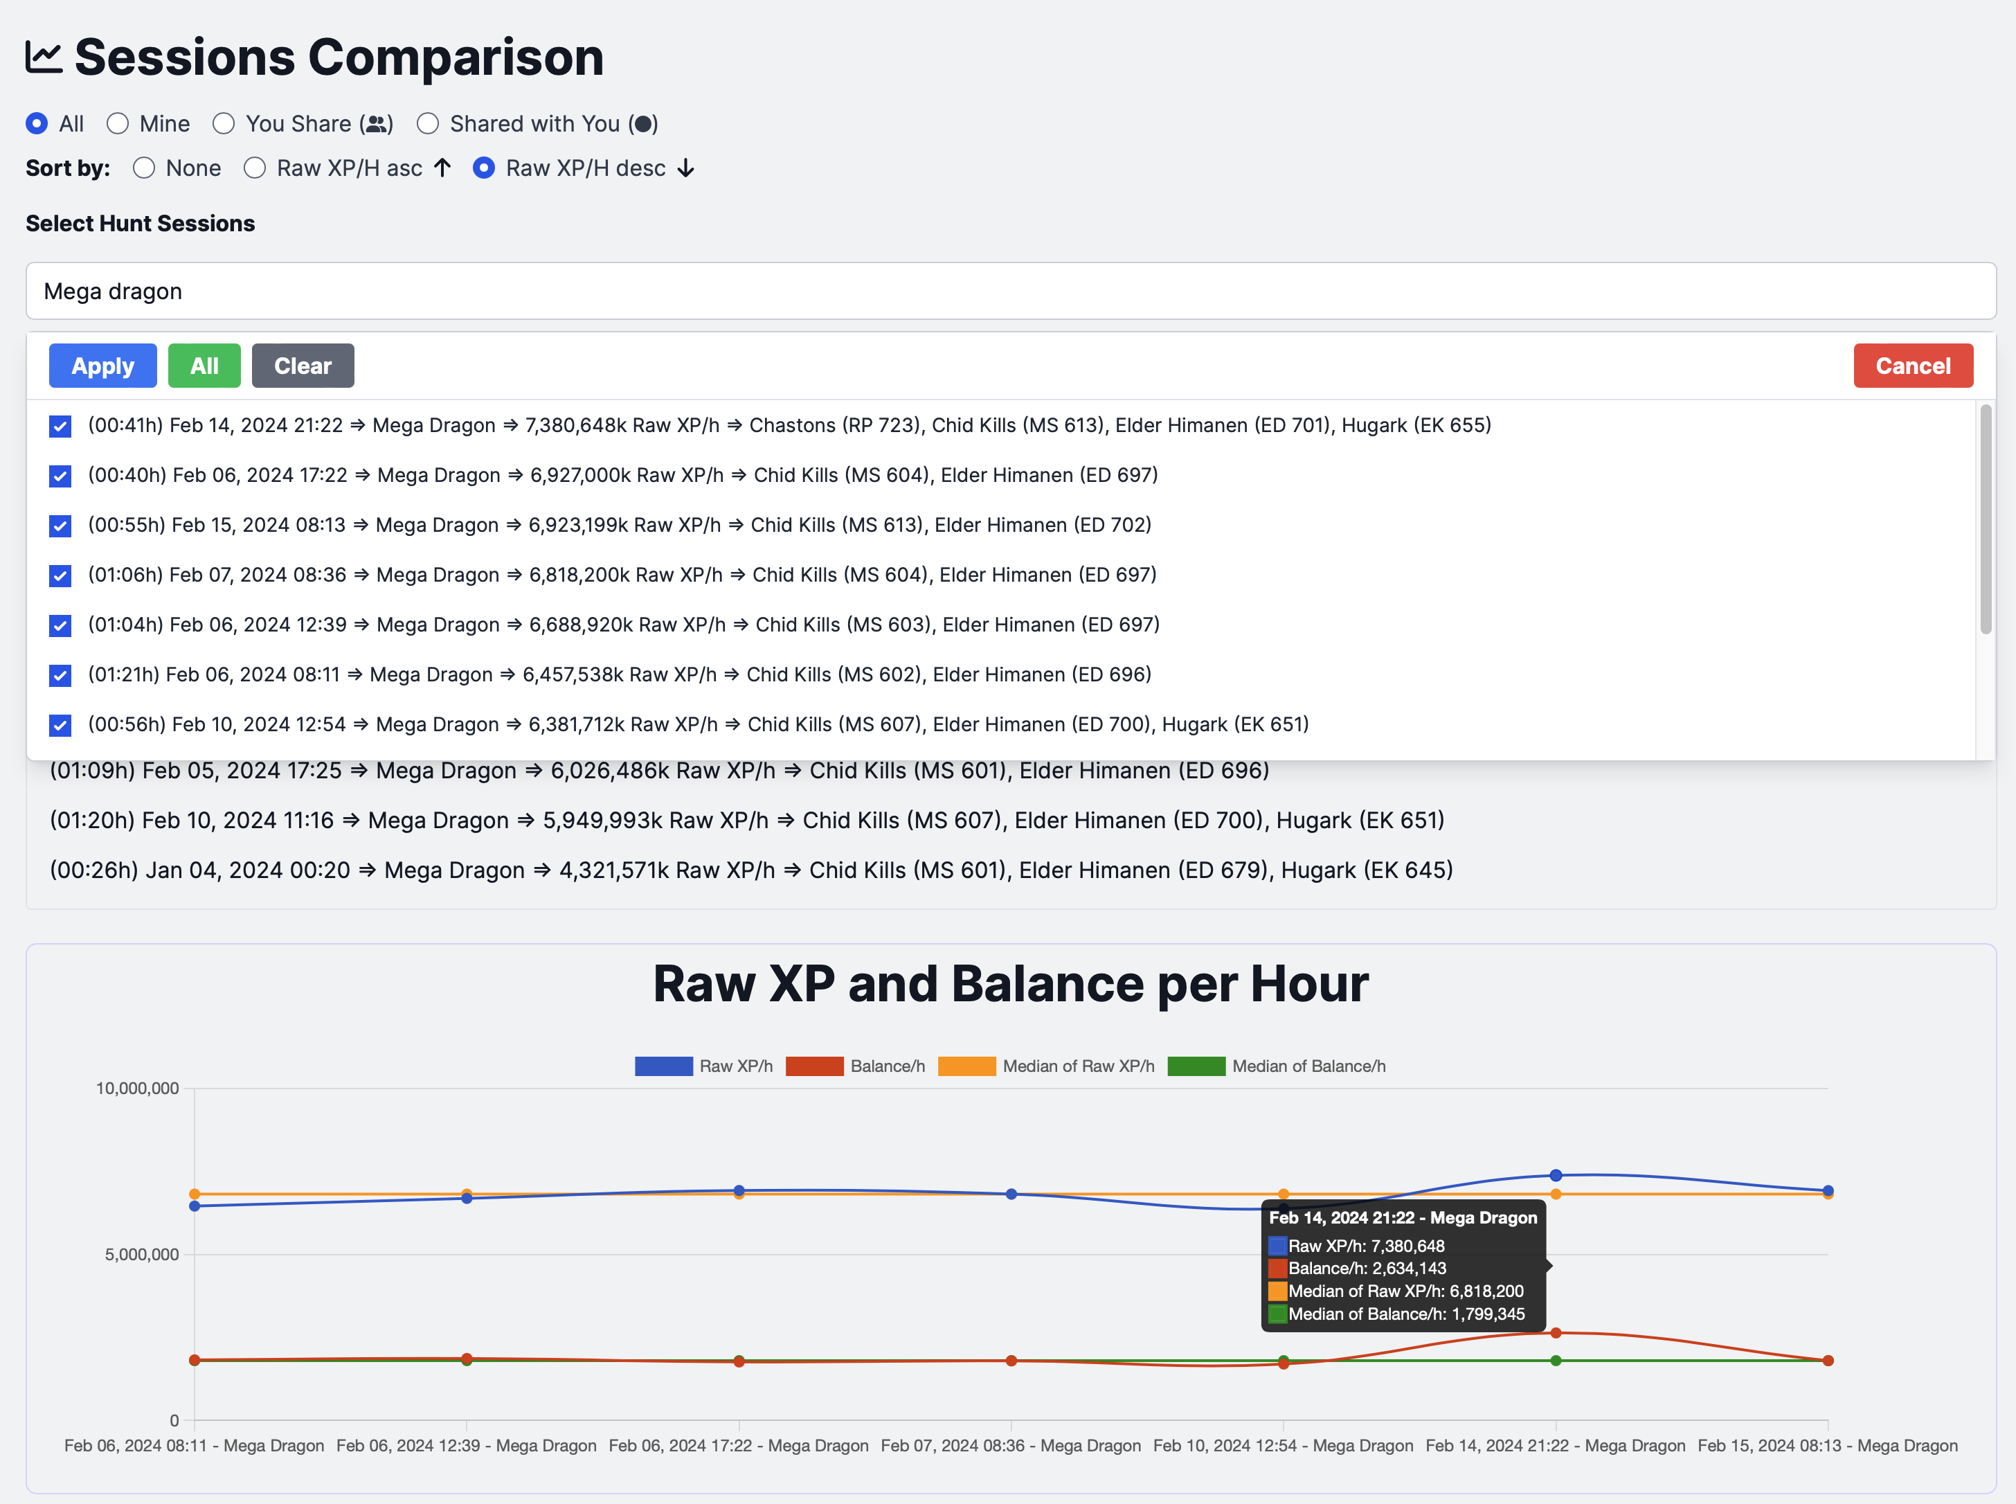Select the Shared with You radio option
This screenshot has width=2016, height=1504.
tap(428, 124)
